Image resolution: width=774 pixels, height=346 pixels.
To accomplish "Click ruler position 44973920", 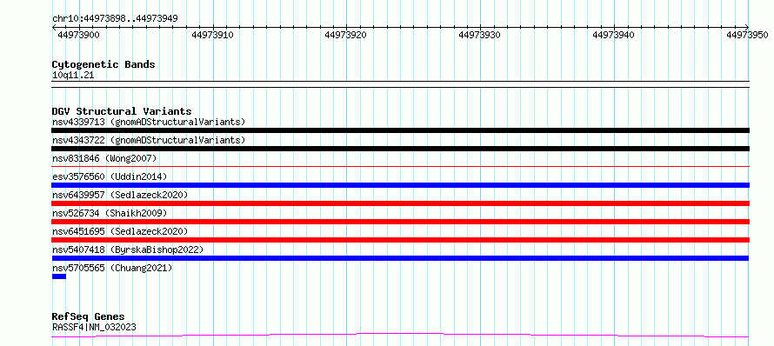I will pyautogui.click(x=346, y=35).
